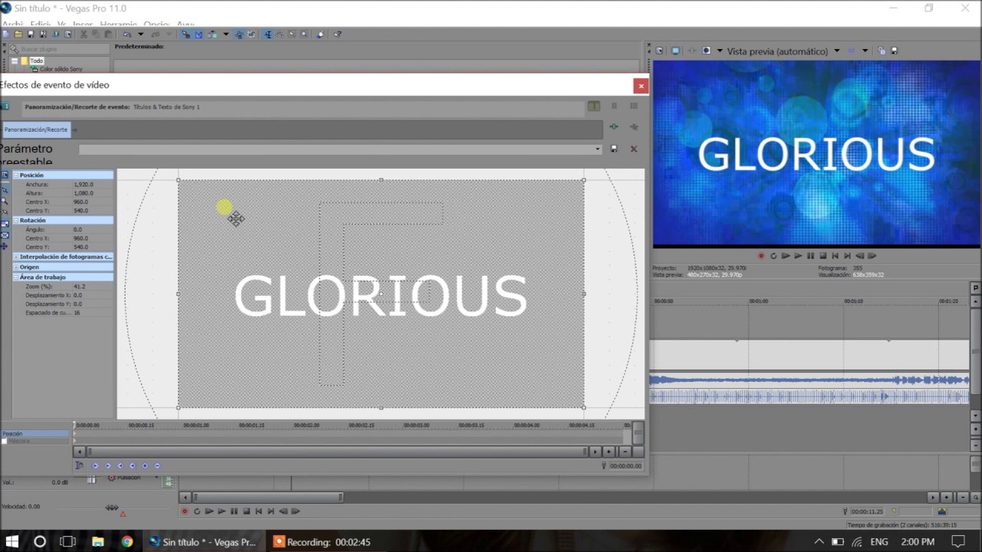Click the Add plugin chain icon

point(614,127)
